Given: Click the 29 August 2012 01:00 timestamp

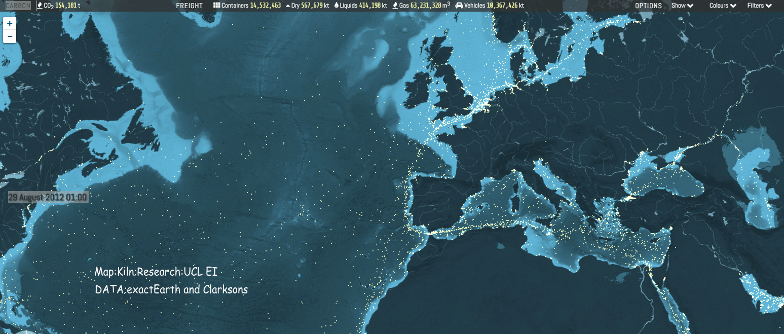Looking at the screenshot, I should [48, 197].
